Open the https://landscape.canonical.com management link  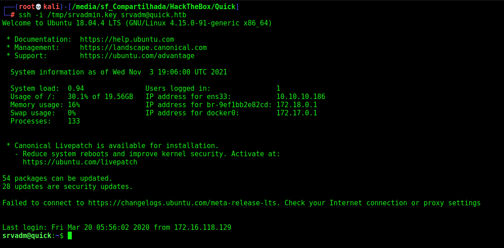(143, 48)
